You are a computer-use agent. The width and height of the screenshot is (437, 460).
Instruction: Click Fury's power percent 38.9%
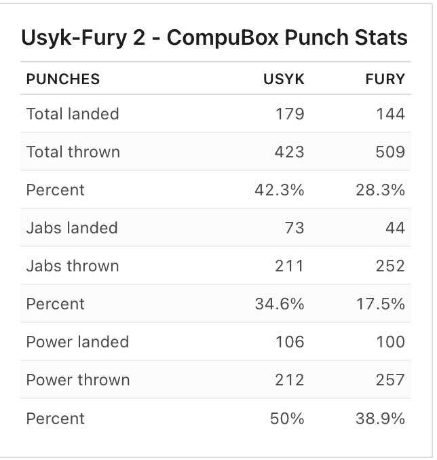click(381, 419)
